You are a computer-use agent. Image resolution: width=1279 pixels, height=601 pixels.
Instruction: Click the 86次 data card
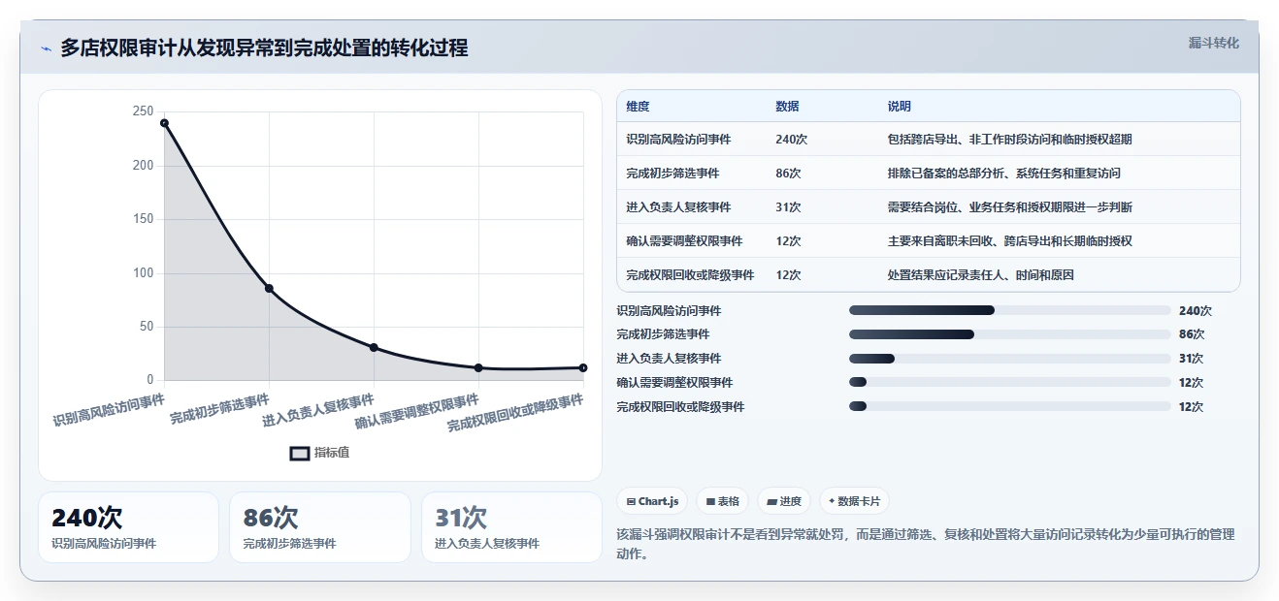coord(320,527)
